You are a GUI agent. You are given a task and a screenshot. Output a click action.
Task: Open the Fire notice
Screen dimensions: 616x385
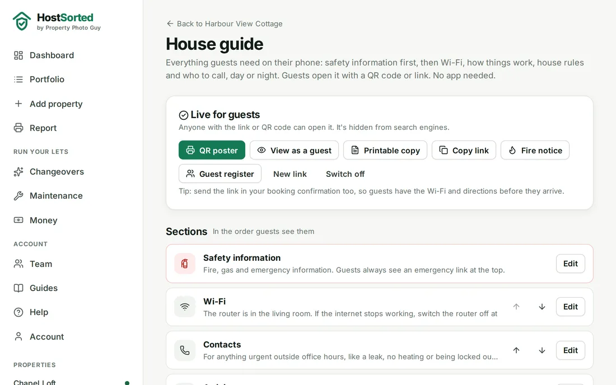(x=535, y=151)
